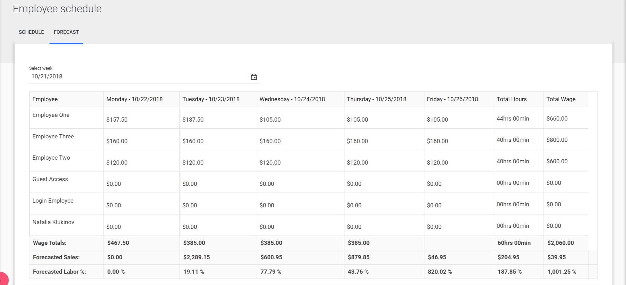Click Employee Two's total wage $600.00
This screenshot has width=626, height=285.
point(557,161)
